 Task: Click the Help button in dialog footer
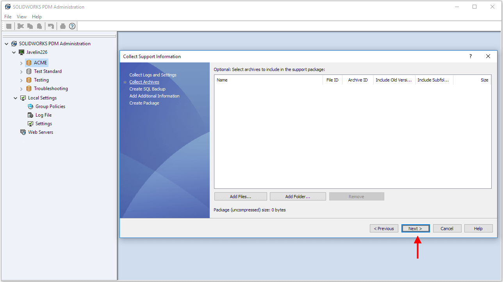point(478,229)
